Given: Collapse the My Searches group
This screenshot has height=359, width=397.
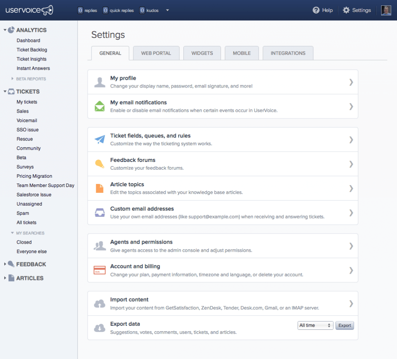Looking at the screenshot, I should click(x=13, y=233).
